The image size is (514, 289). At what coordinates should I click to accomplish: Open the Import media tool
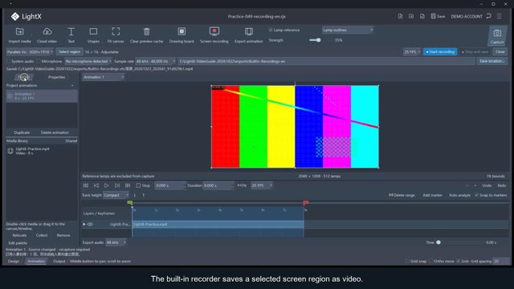tap(19, 35)
